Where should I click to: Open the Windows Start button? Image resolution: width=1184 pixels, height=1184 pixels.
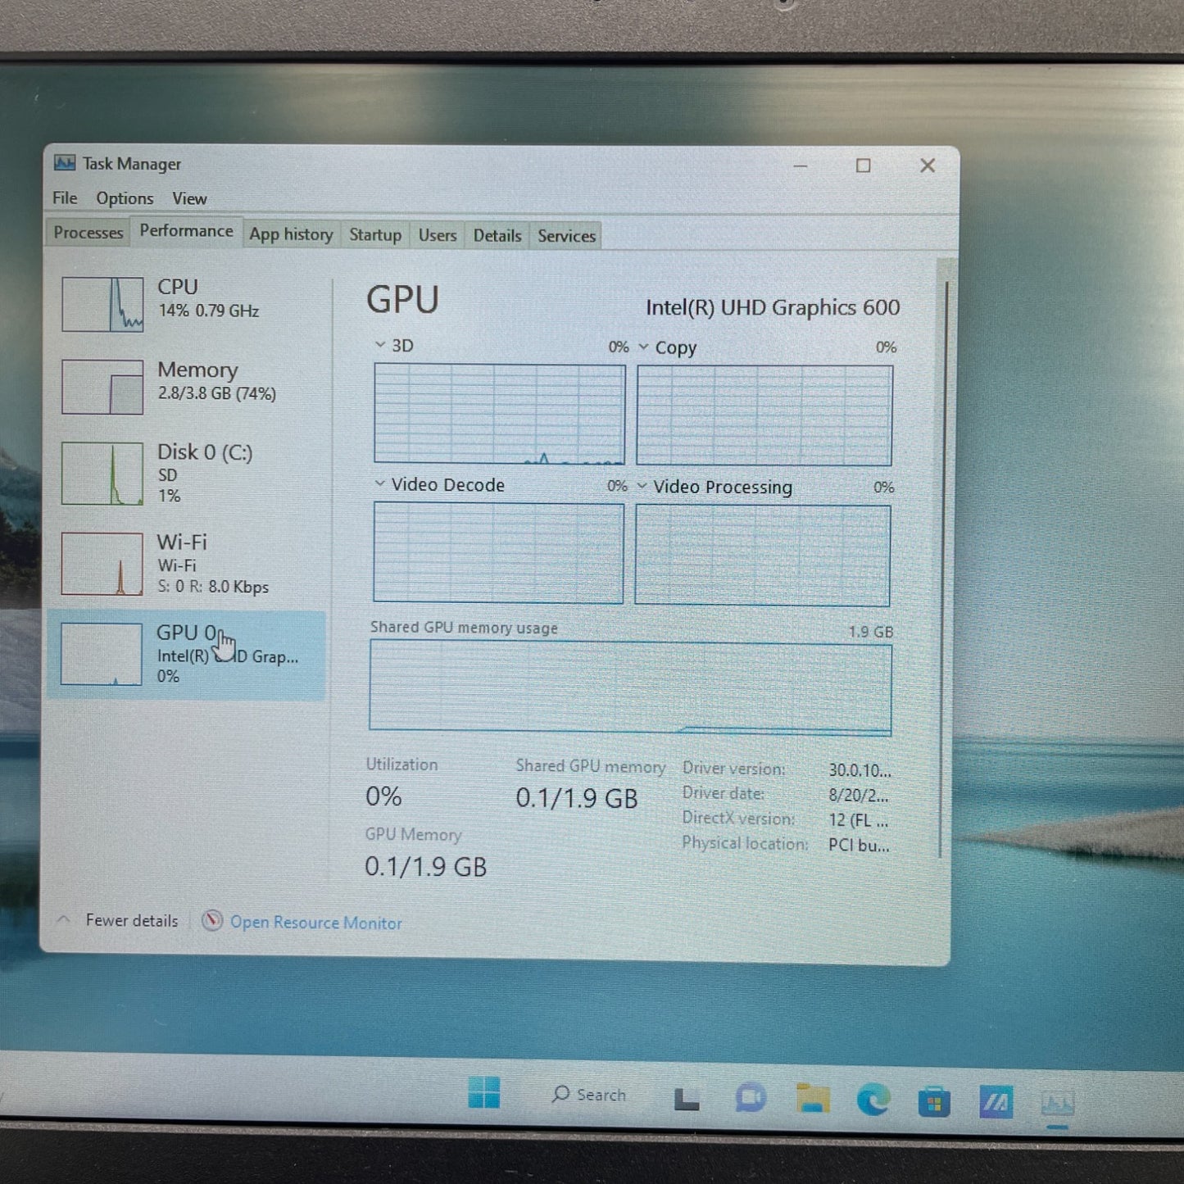pyautogui.click(x=484, y=1093)
